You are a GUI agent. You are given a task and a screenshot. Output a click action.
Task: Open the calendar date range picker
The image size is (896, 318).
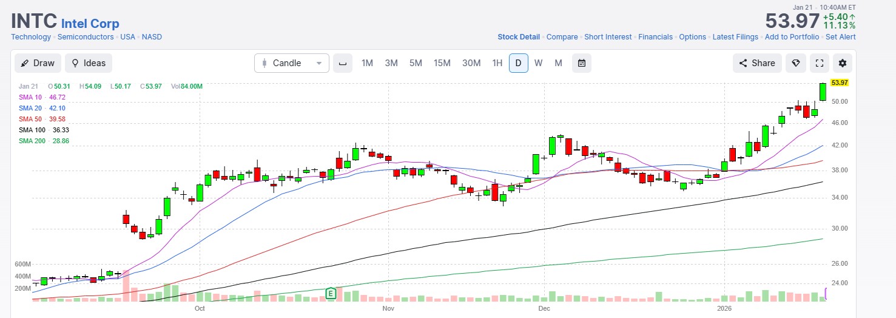tap(581, 63)
